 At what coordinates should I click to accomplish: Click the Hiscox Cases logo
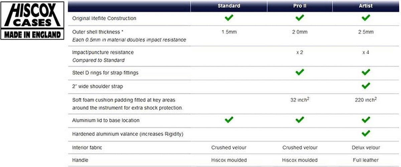[x=32, y=21]
